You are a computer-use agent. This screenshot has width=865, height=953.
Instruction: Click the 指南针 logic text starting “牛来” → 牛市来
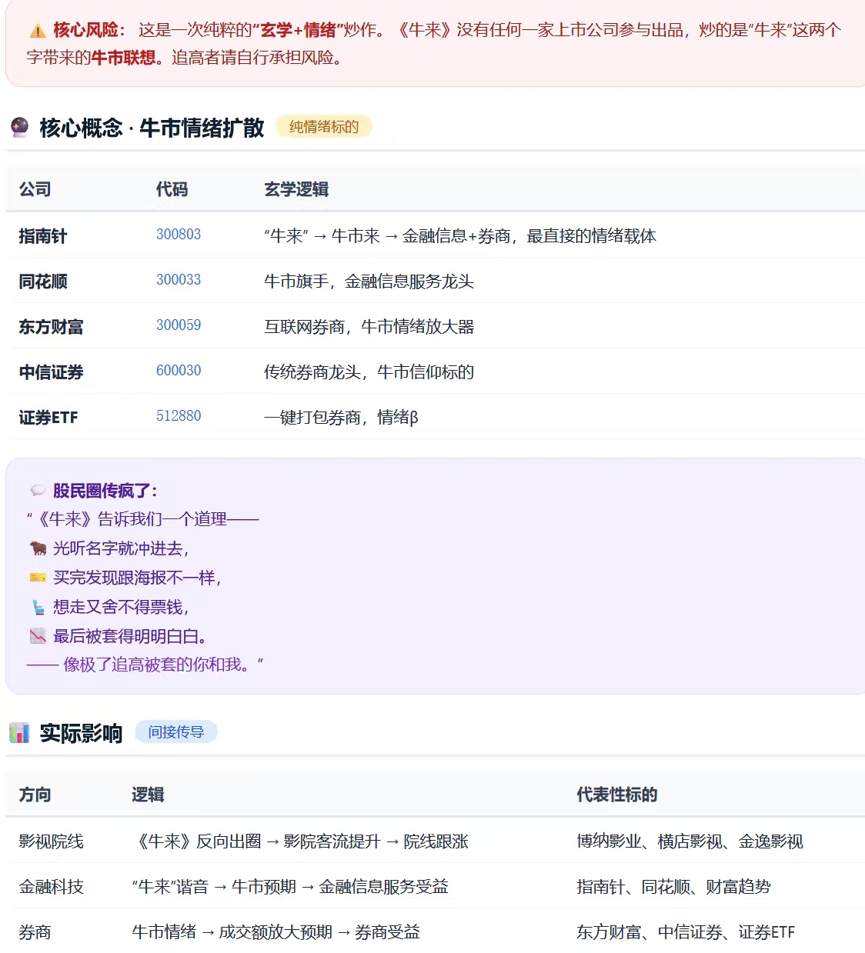click(460, 236)
